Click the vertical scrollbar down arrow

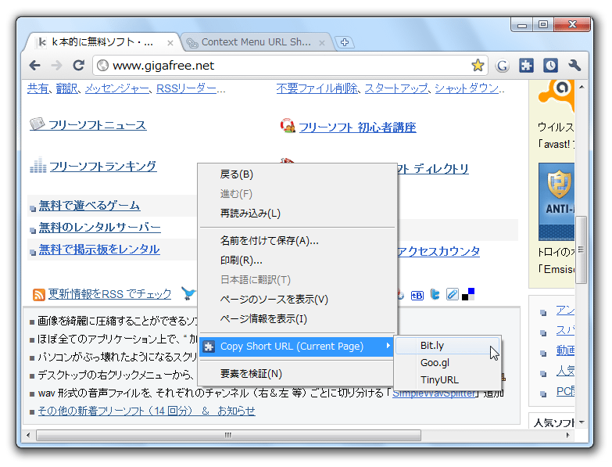click(582, 422)
